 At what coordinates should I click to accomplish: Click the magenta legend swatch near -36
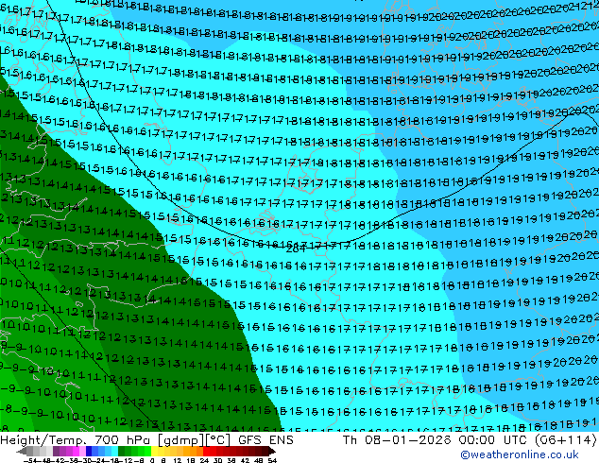click(x=76, y=451)
